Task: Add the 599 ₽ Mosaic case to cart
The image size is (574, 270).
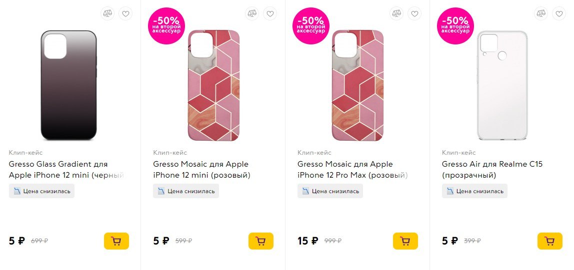Action: (x=261, y=241)
